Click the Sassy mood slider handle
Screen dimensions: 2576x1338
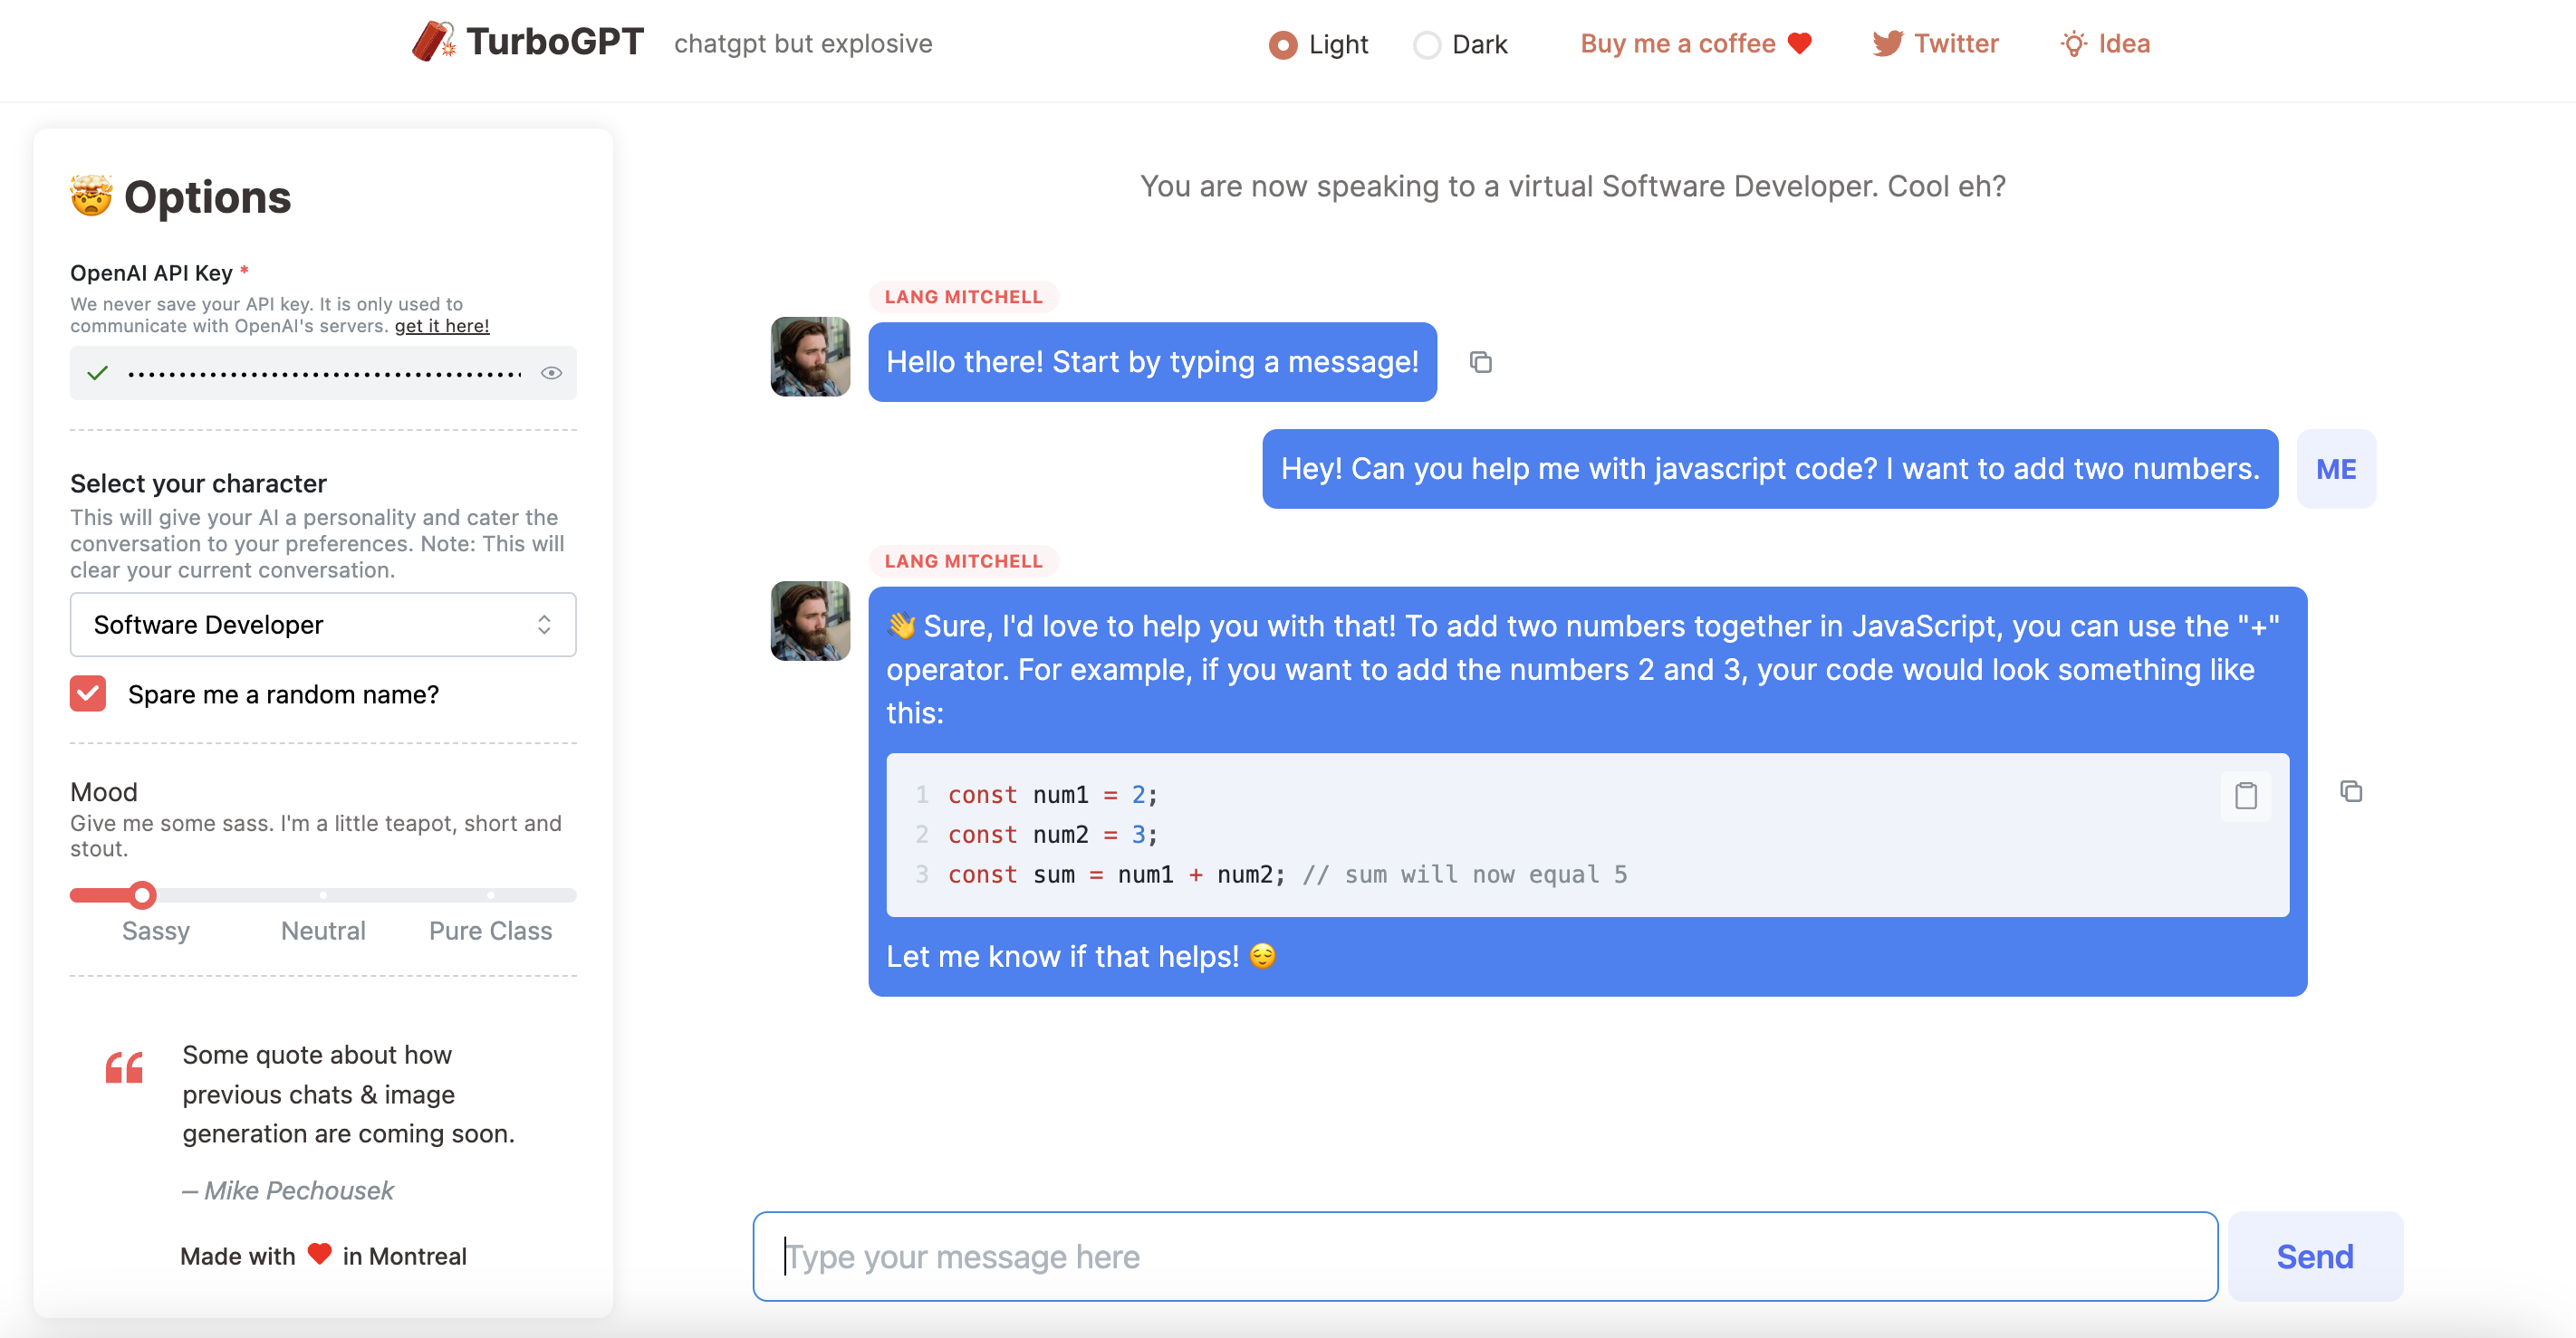coord(143,894)
